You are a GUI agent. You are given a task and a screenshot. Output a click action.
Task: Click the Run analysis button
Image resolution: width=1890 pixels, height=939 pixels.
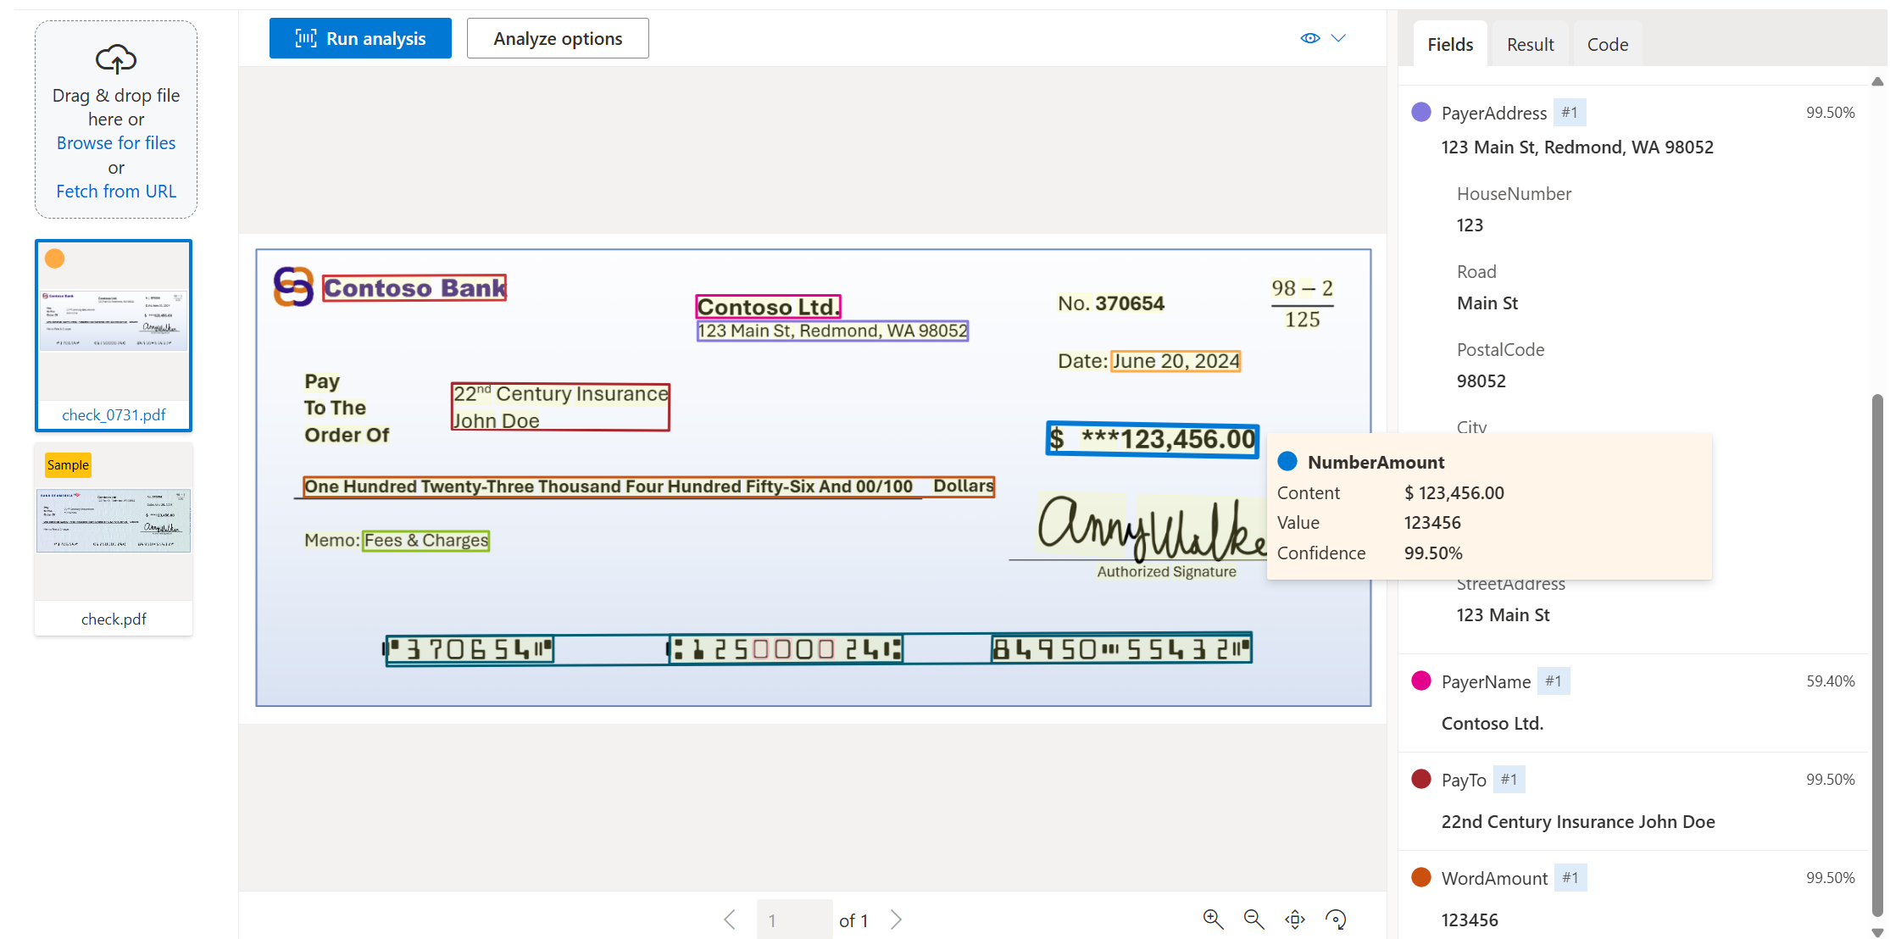click(360, 37)
